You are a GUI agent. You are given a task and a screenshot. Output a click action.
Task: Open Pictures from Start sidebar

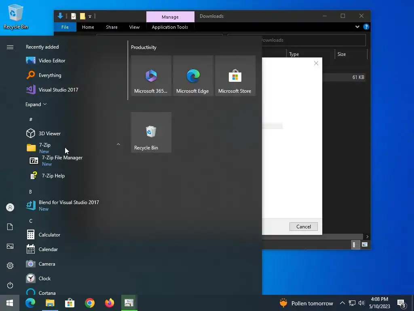(10, 246)
